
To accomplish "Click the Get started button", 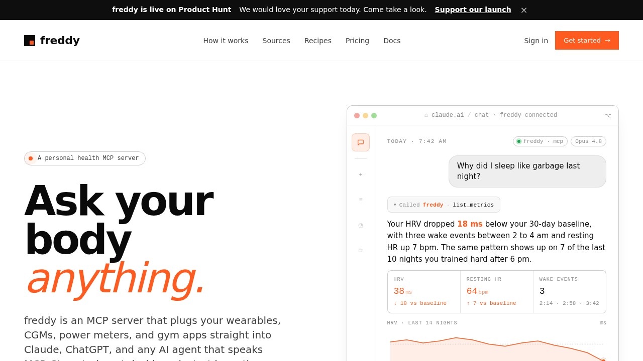I will click(587, 40).
